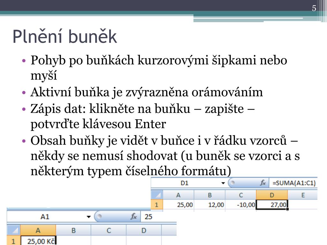Select highlighted column A header in lower spreadsheet
The image size is (327, 245).
coord(38,230)
